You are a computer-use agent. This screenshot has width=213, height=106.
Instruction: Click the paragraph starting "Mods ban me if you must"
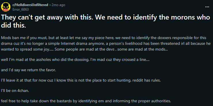(106, 43)
